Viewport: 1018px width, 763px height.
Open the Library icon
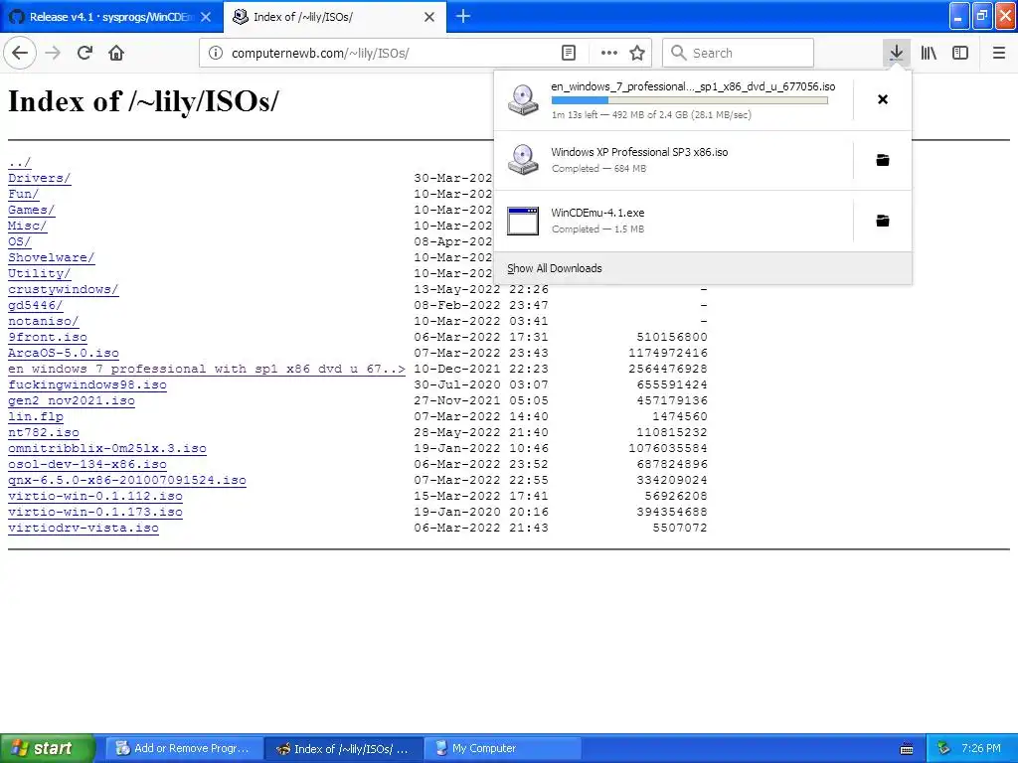929,54
